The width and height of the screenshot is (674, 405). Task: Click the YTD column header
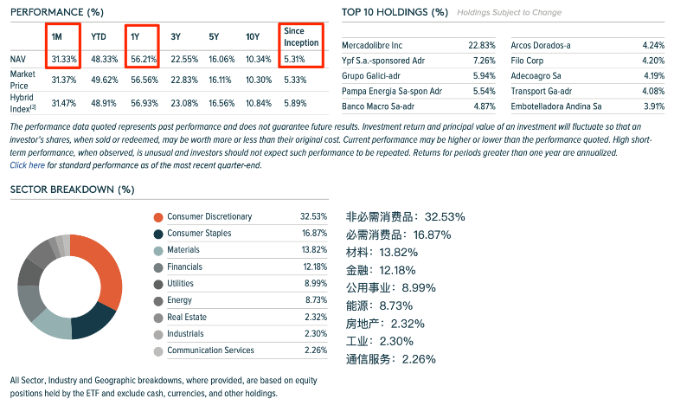tap(99, 37)
